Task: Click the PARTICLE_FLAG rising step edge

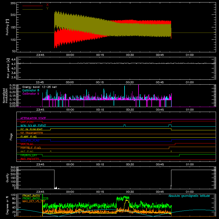Action: [169, 148]
